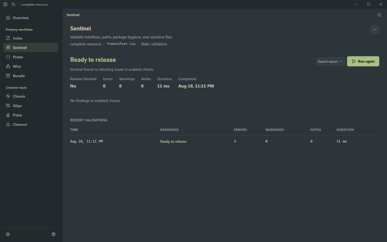Open settings gear icon in sidebar
The image size is (387, 242).
[x=8, y=234]
